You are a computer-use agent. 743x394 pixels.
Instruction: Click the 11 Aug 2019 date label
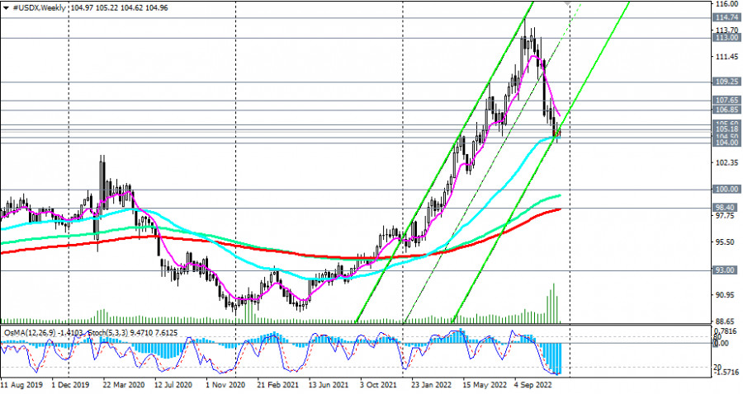(23, 384)
